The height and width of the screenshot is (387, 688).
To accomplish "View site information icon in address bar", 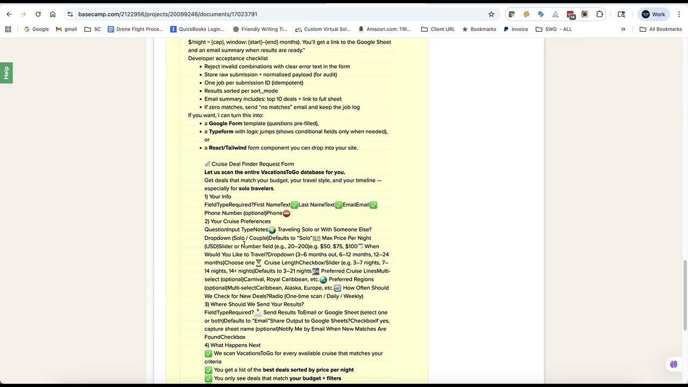I will coord(70,15).
